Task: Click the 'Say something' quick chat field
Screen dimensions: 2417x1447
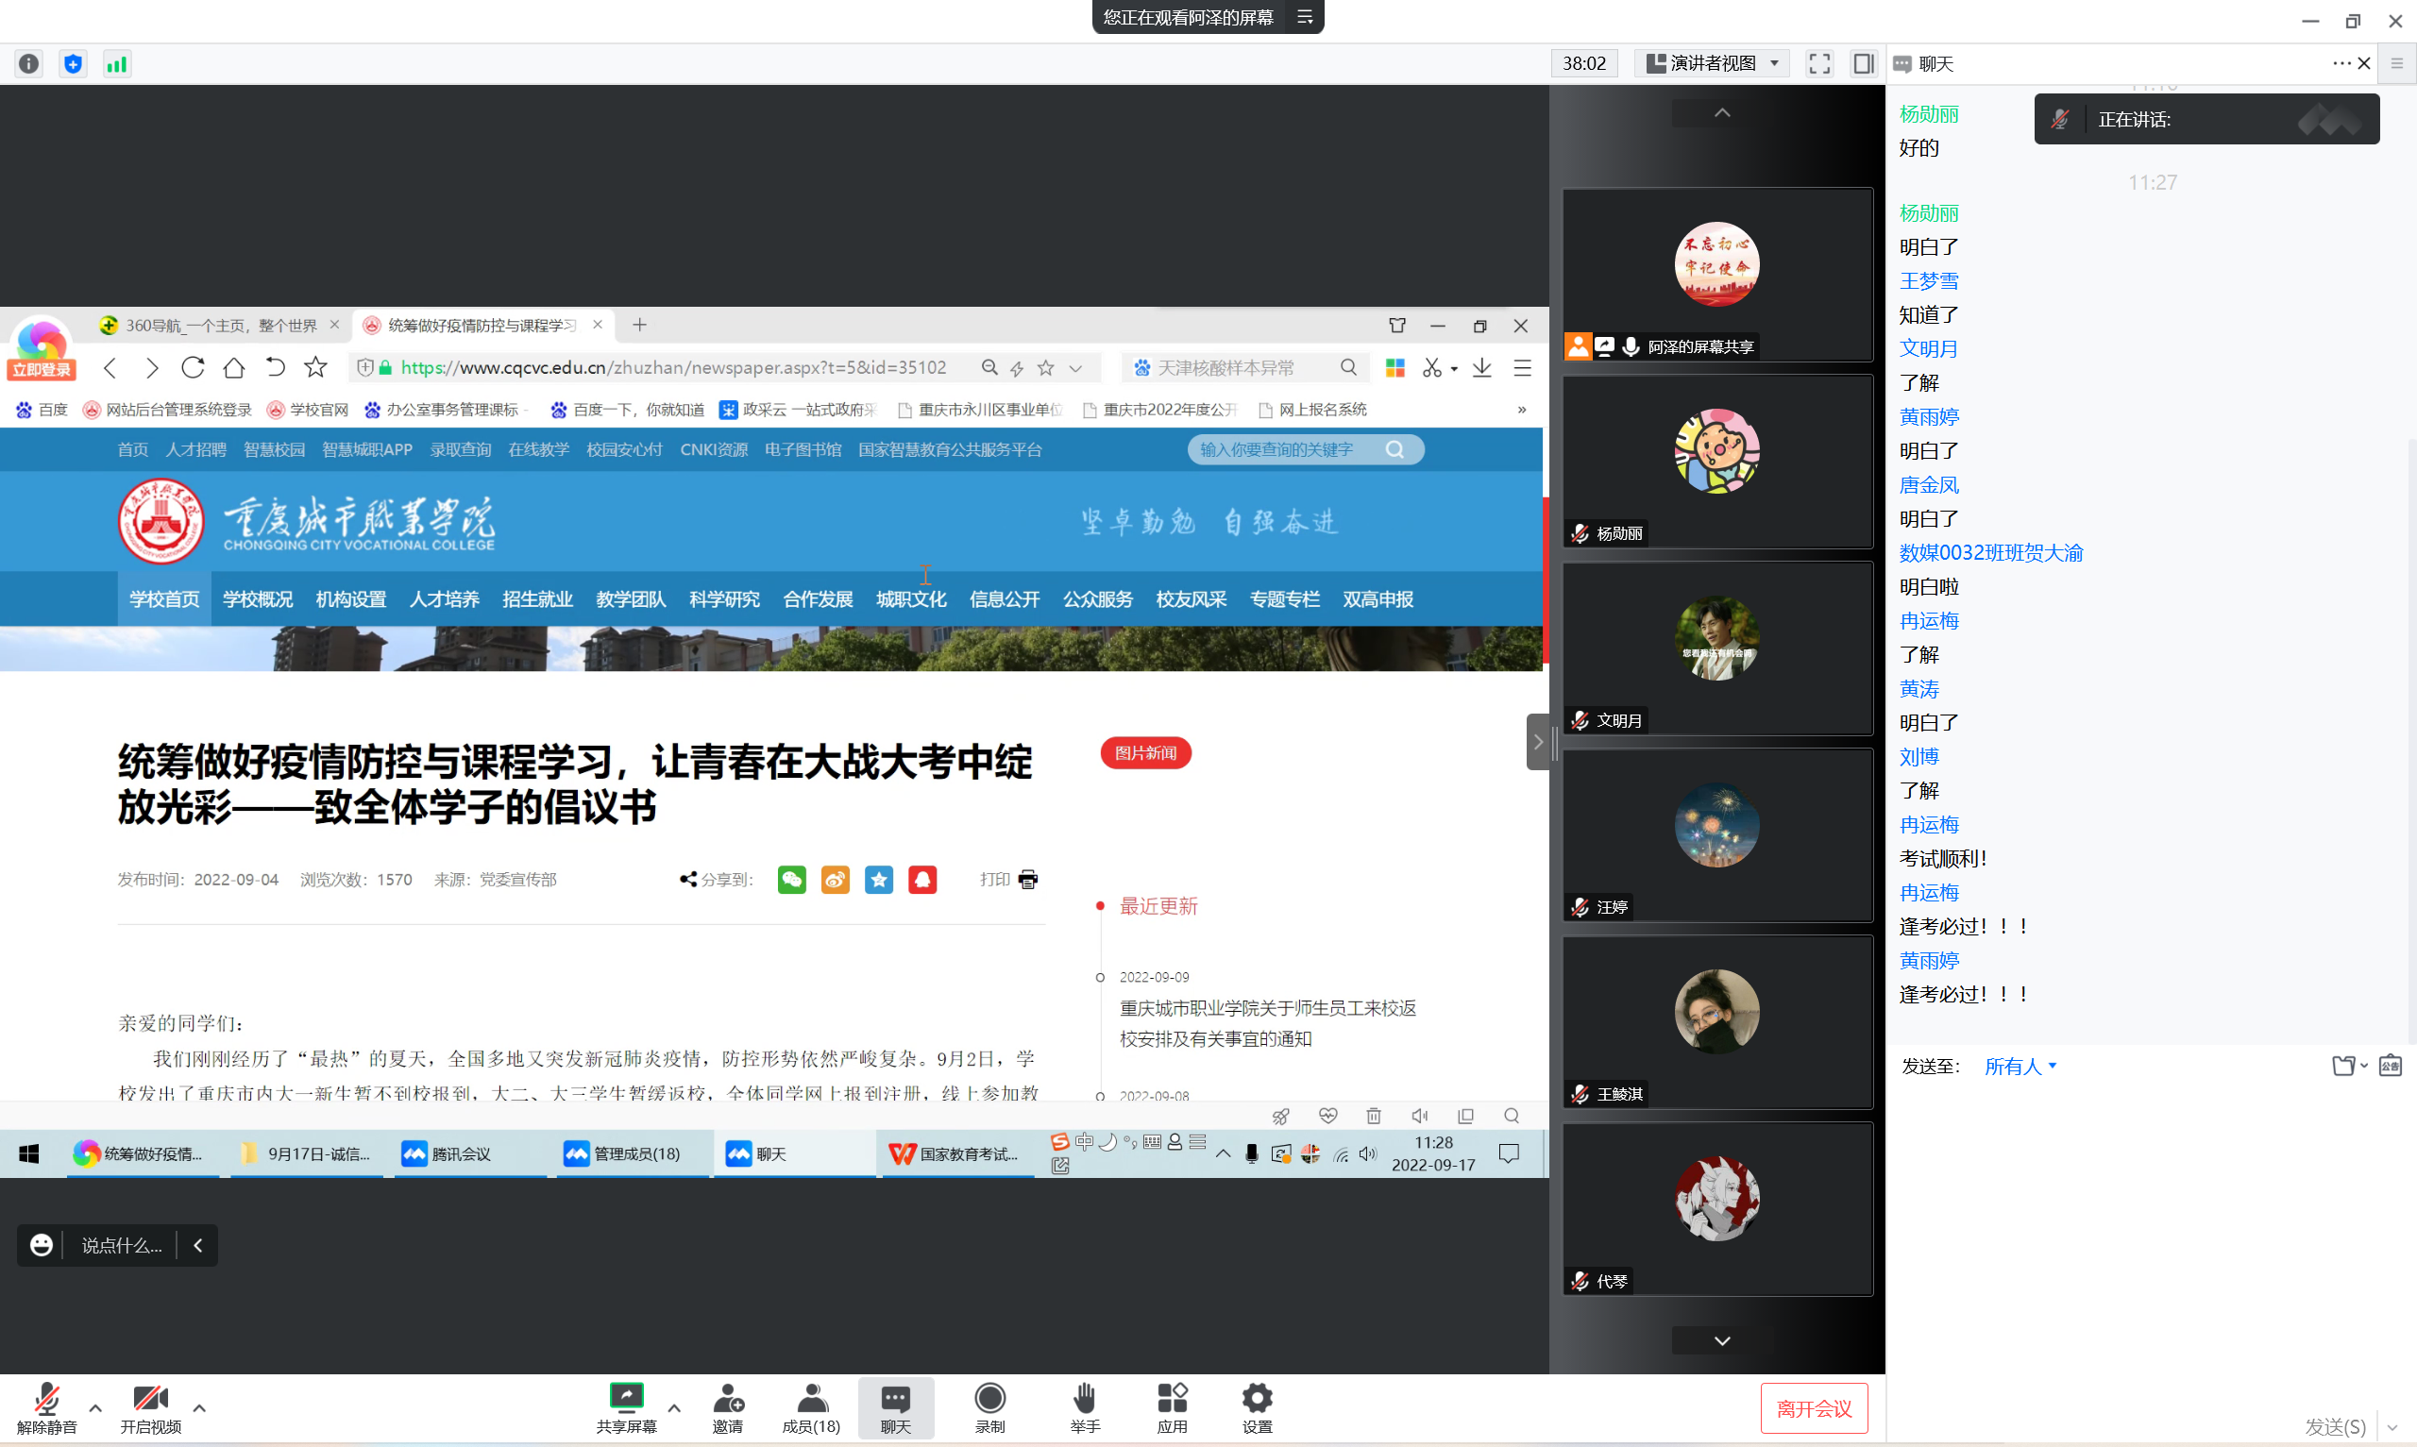Action: [x=121, y=1245]
